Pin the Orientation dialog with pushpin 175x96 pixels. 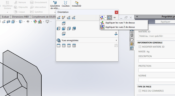[x=114, y=17]
